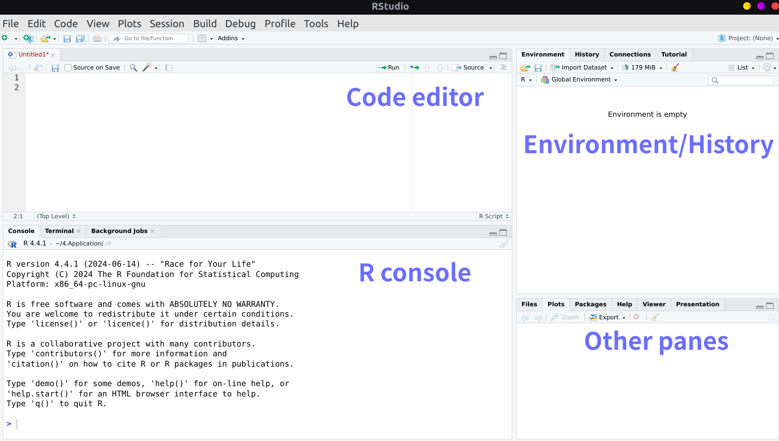Image resolution: width=779 pixels, height=441 pixels.
Task: Click the workspace panes grid icon
Action: click(202, 38)
